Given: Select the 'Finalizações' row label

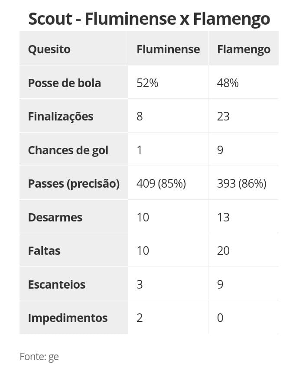Looking at the screenshot, I should tap(60, 116).
